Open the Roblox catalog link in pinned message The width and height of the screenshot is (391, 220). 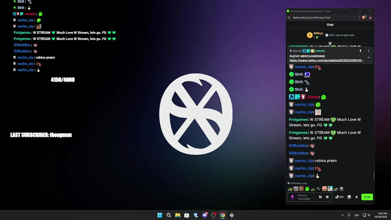tap(327, 61)
